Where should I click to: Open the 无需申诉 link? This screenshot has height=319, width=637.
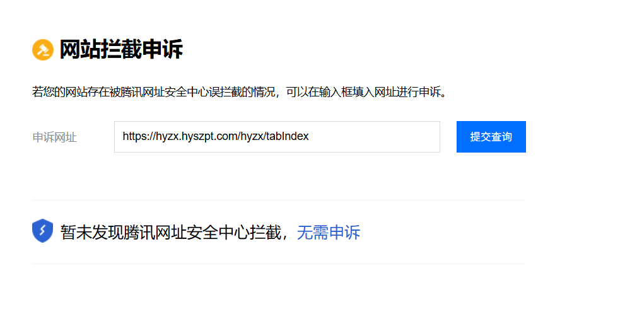[x=328, y=233]
